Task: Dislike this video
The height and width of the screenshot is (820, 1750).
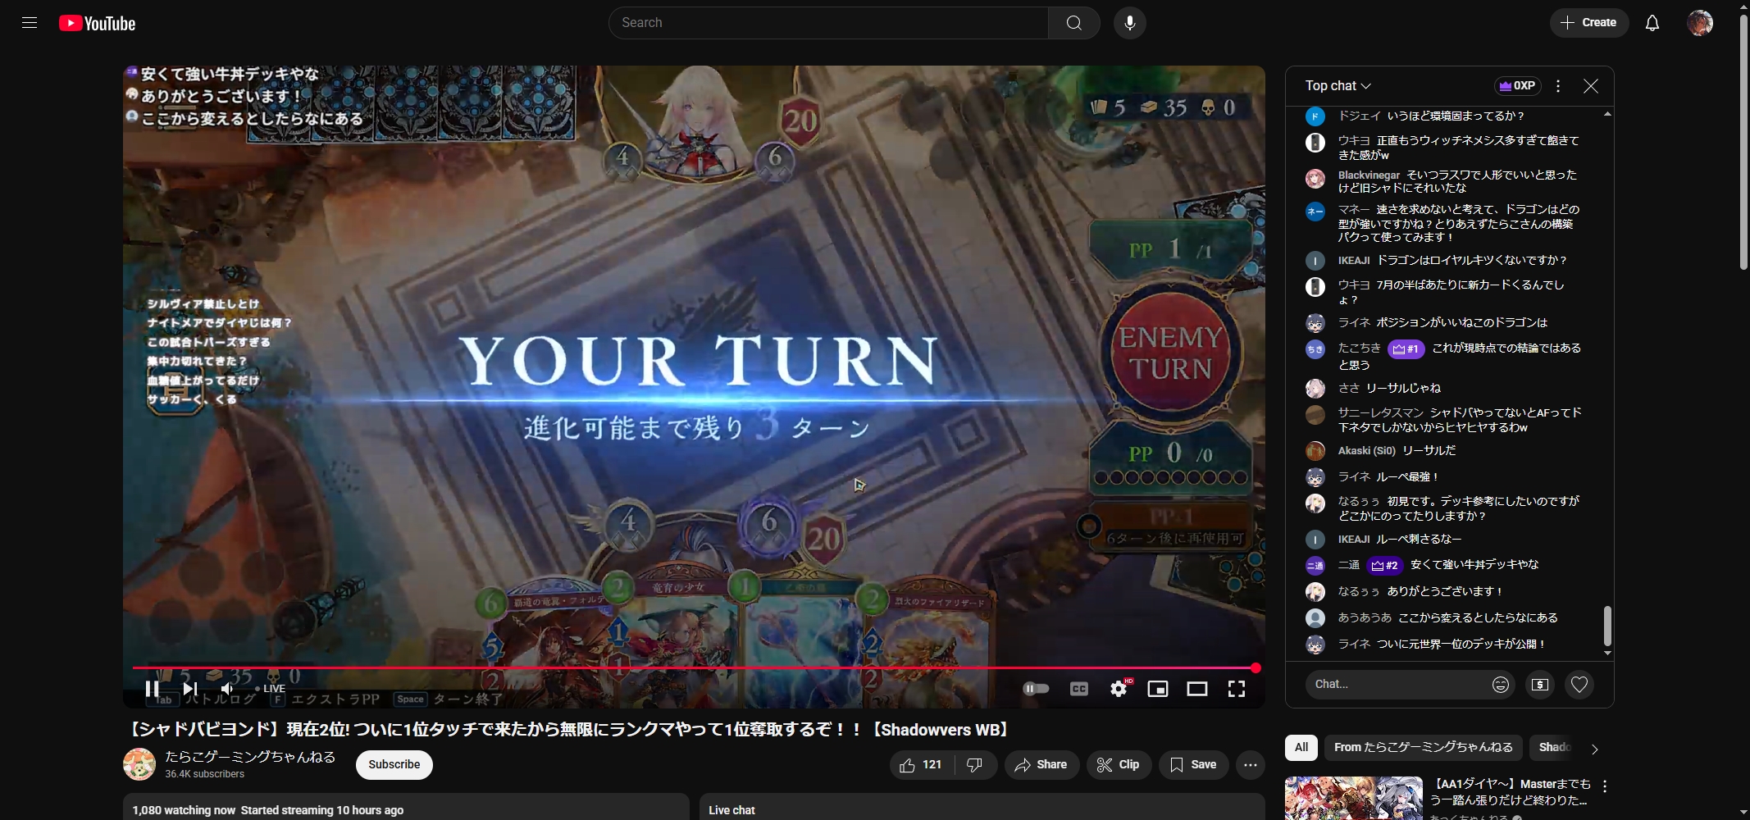Action: click(974, 765)
